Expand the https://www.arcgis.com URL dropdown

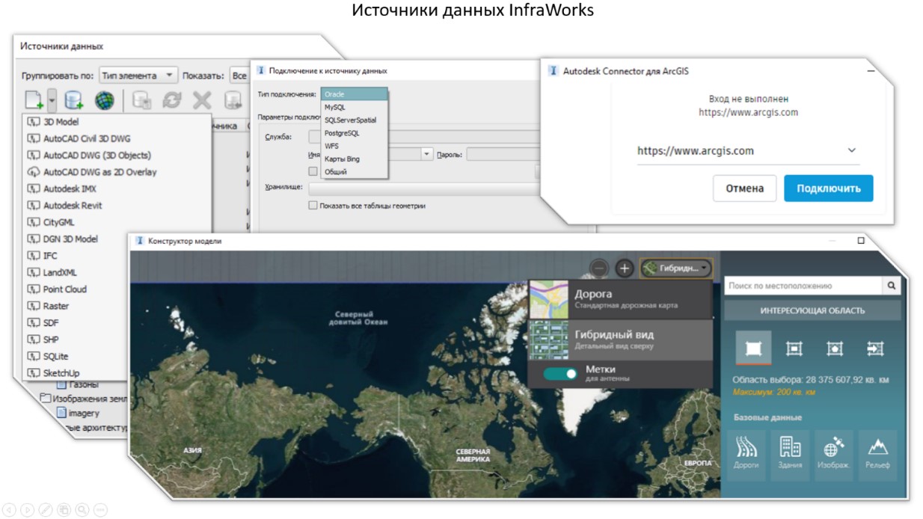point(852,151)
